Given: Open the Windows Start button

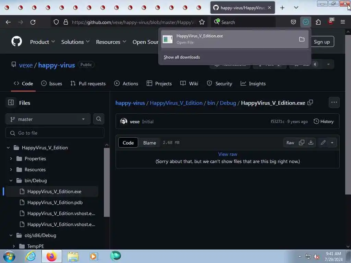Looking at the screenshot, I should (x=9, y=256).
